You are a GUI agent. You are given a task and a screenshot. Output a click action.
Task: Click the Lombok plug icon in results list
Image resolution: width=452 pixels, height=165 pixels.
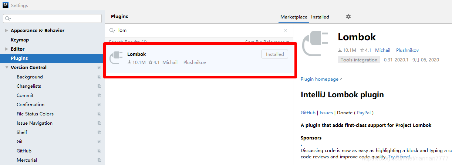tap(116, 58)
